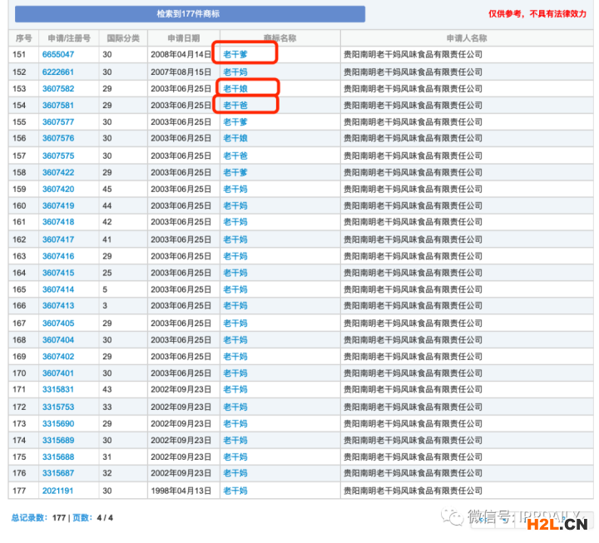Image resolution: width=599 pixels, height=543 pixels.
Task: Open trademark 老干娘 in row 153
Action: coord(235,89)
